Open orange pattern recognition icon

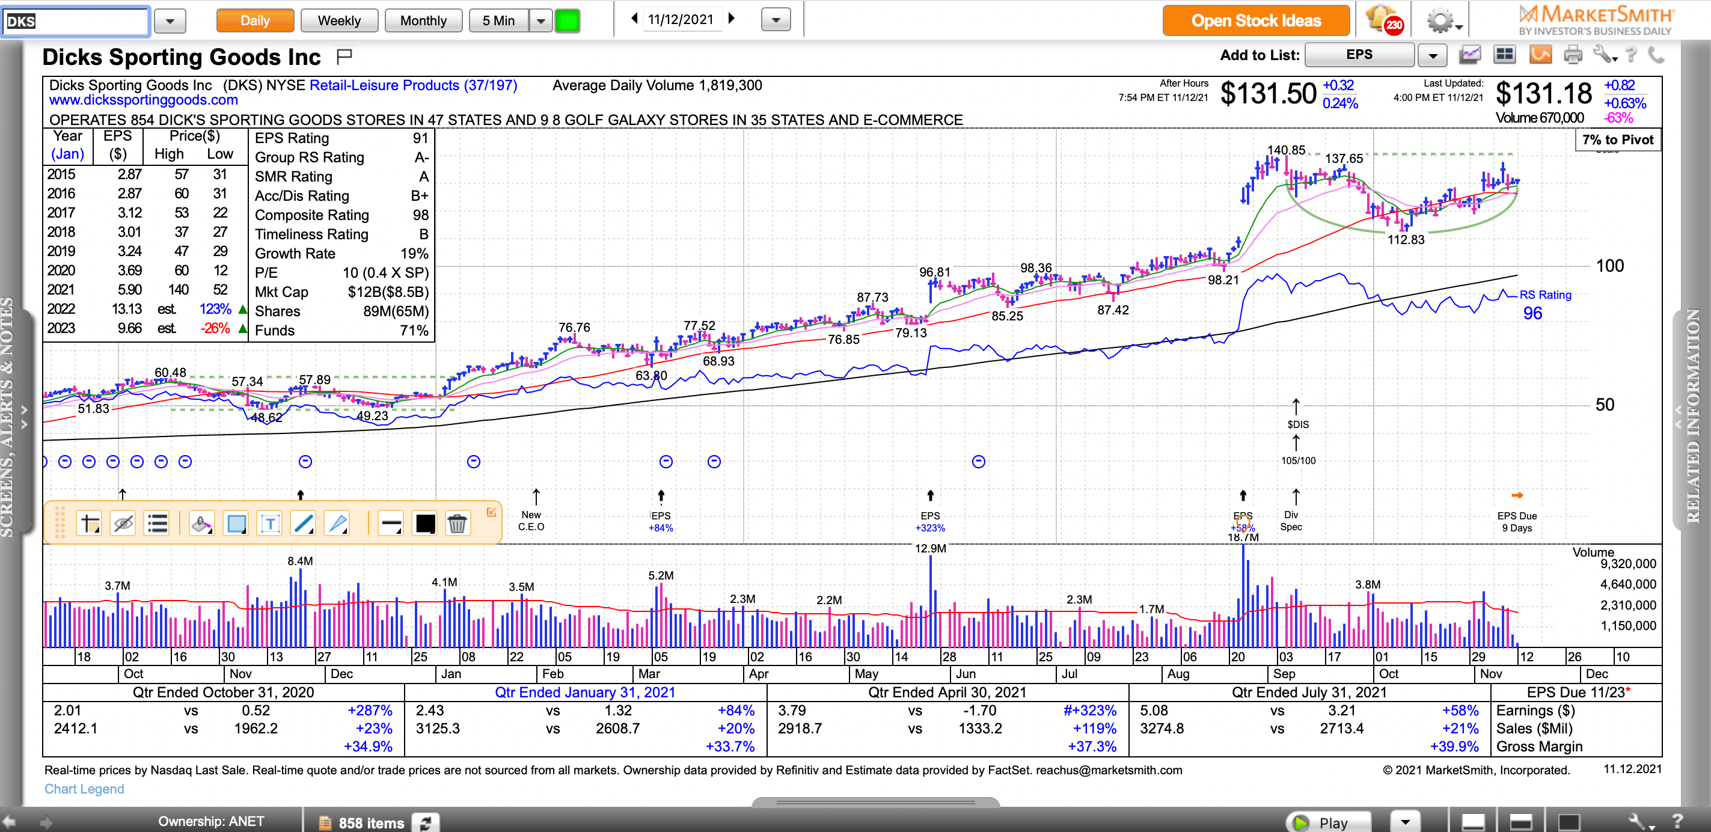[1540, 55]
